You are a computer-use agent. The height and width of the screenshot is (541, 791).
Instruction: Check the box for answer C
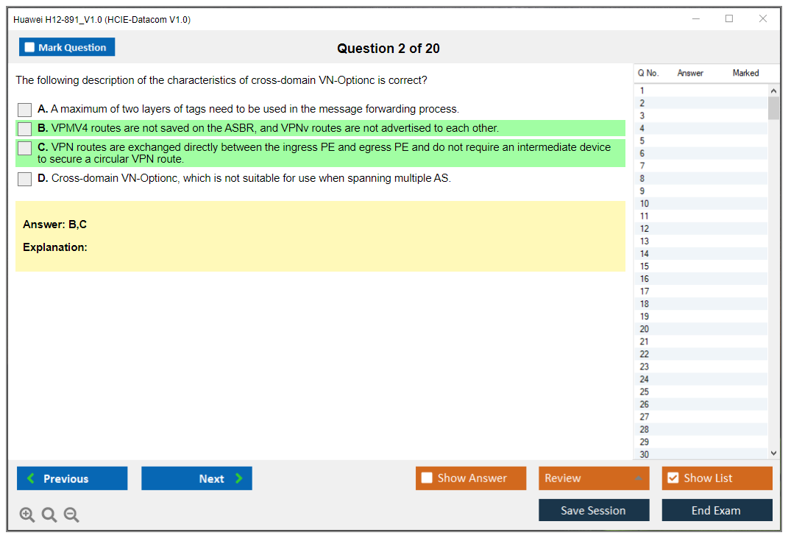tap(25, 148)
